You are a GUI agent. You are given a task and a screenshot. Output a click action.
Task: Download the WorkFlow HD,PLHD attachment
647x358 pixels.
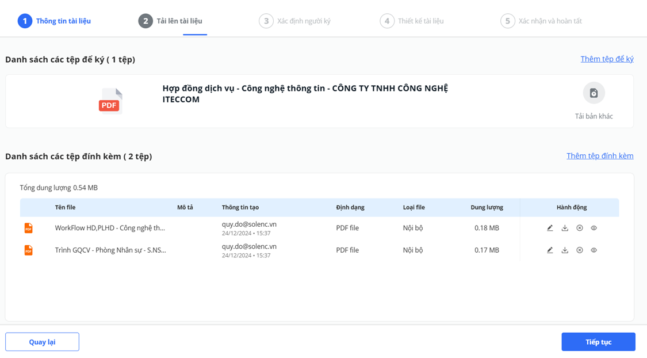pos(565,228)
